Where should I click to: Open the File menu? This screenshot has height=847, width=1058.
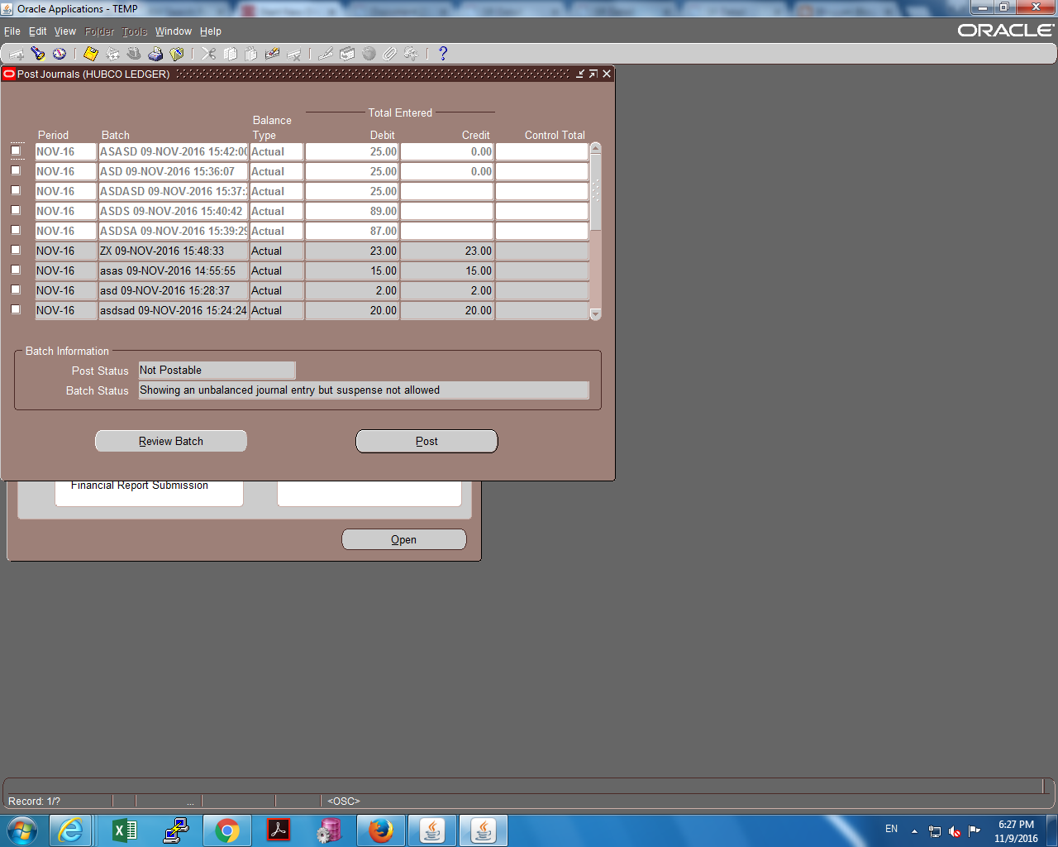[x=12, y=31]
